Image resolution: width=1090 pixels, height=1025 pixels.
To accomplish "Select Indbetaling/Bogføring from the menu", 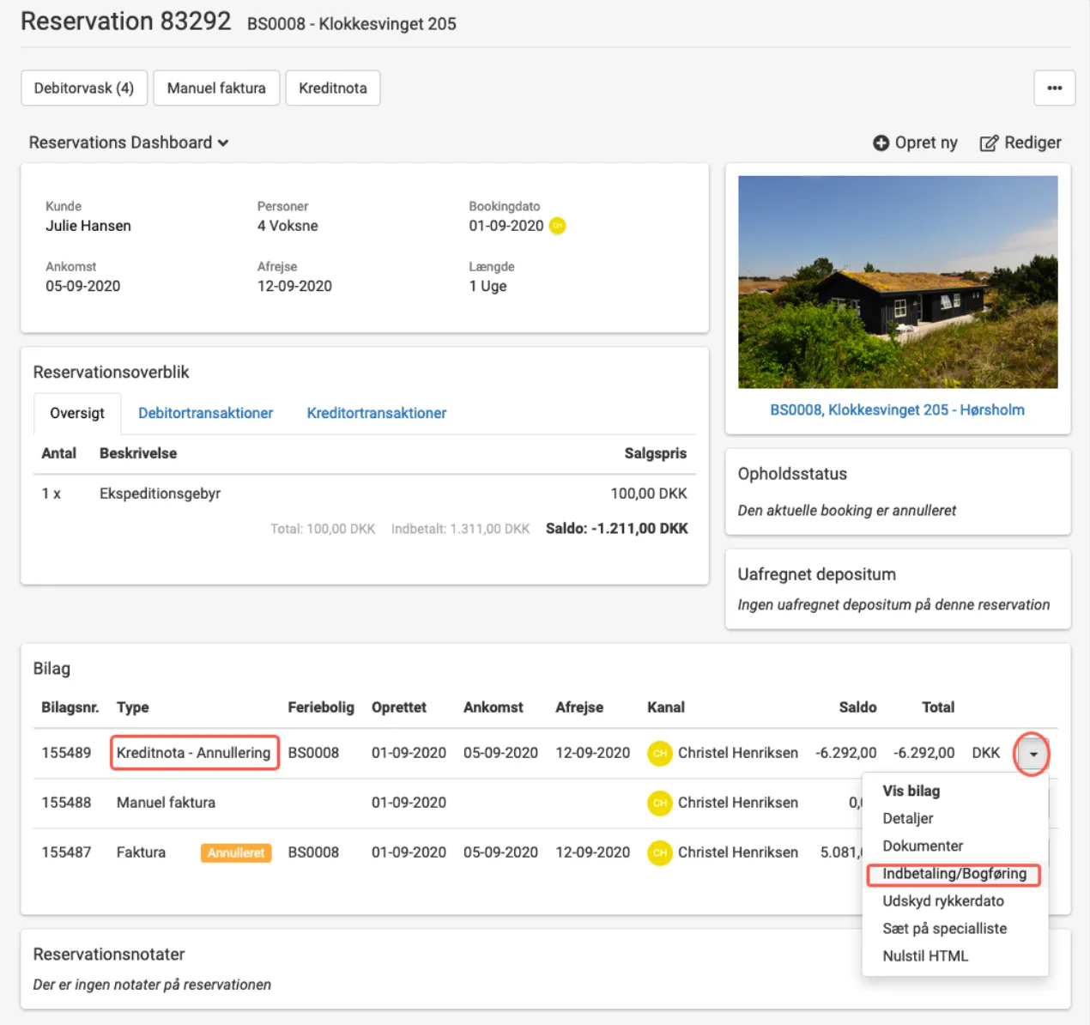I will [954, 874].
